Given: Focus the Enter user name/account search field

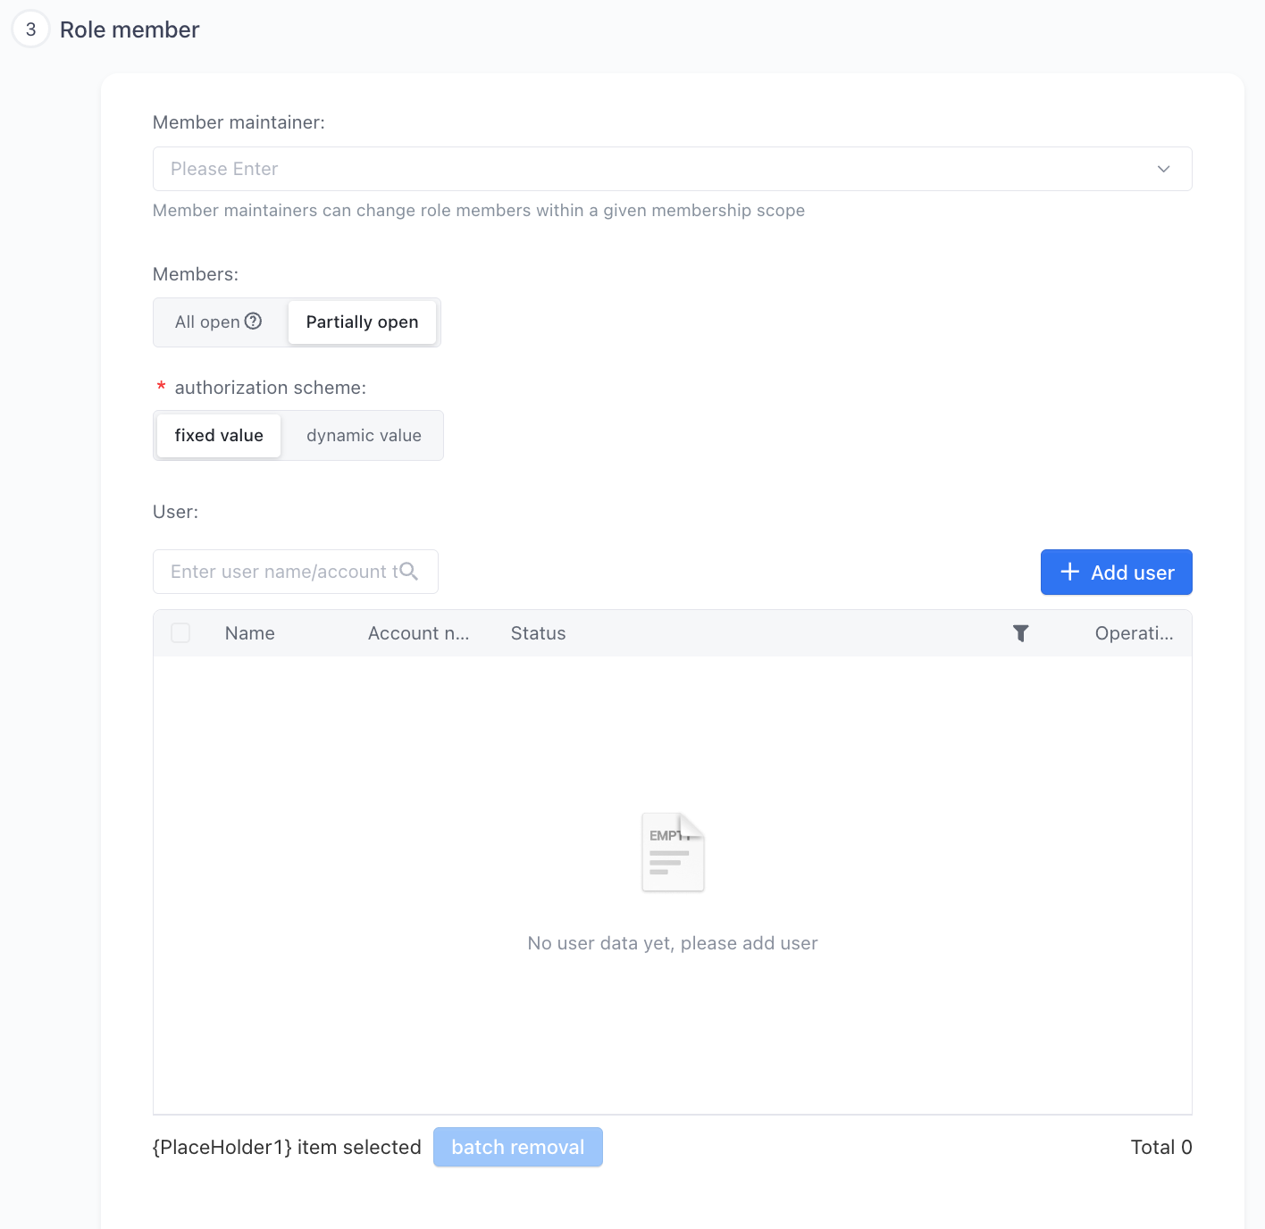Looking at the screenshot, I should pyautogui.click(x=296, y=572).
